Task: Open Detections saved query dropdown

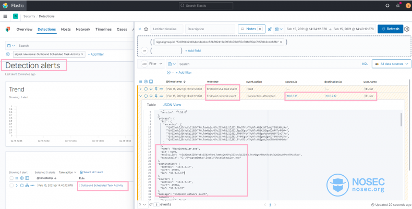Action: (x=11, y=46)
